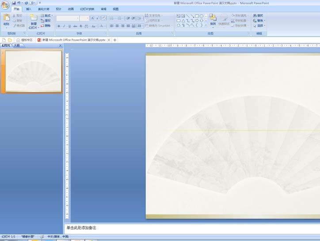
Task: Toggle italic formatting
Action: pos(64,26)
